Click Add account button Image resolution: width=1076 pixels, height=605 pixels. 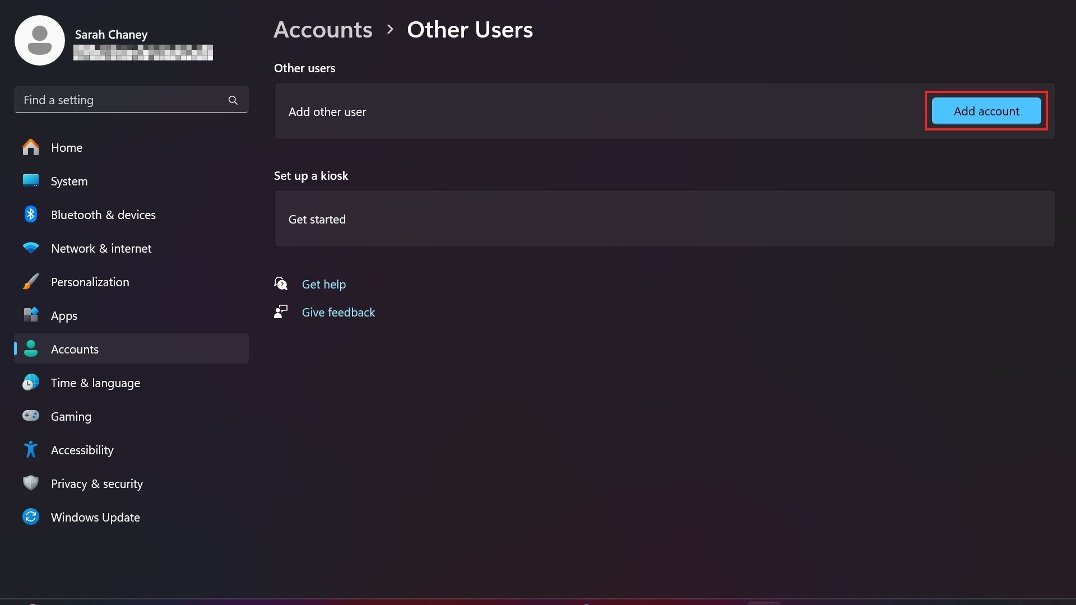[986, 111]
